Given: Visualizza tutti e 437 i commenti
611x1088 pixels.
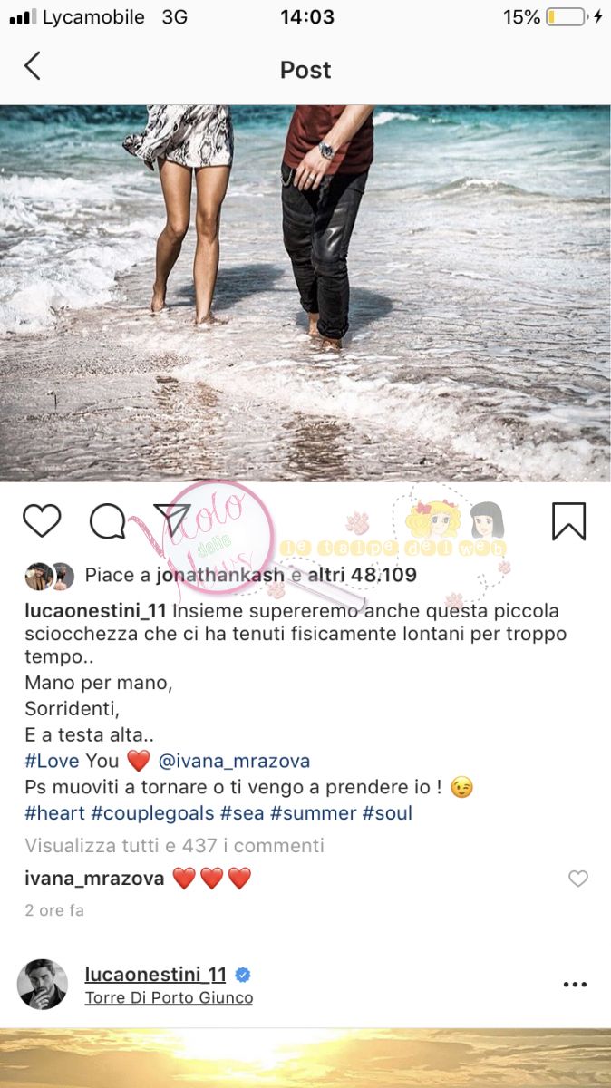Looking at the screenshot, I should pos(174,845).
